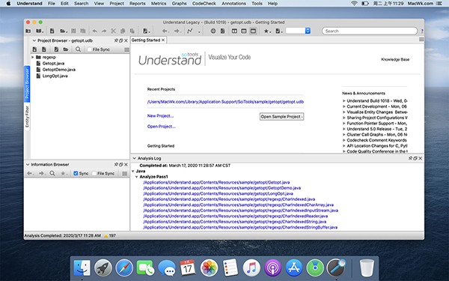Click the Go Forward arrow in main toolbar
449x281 pixels.
(177, 31)
